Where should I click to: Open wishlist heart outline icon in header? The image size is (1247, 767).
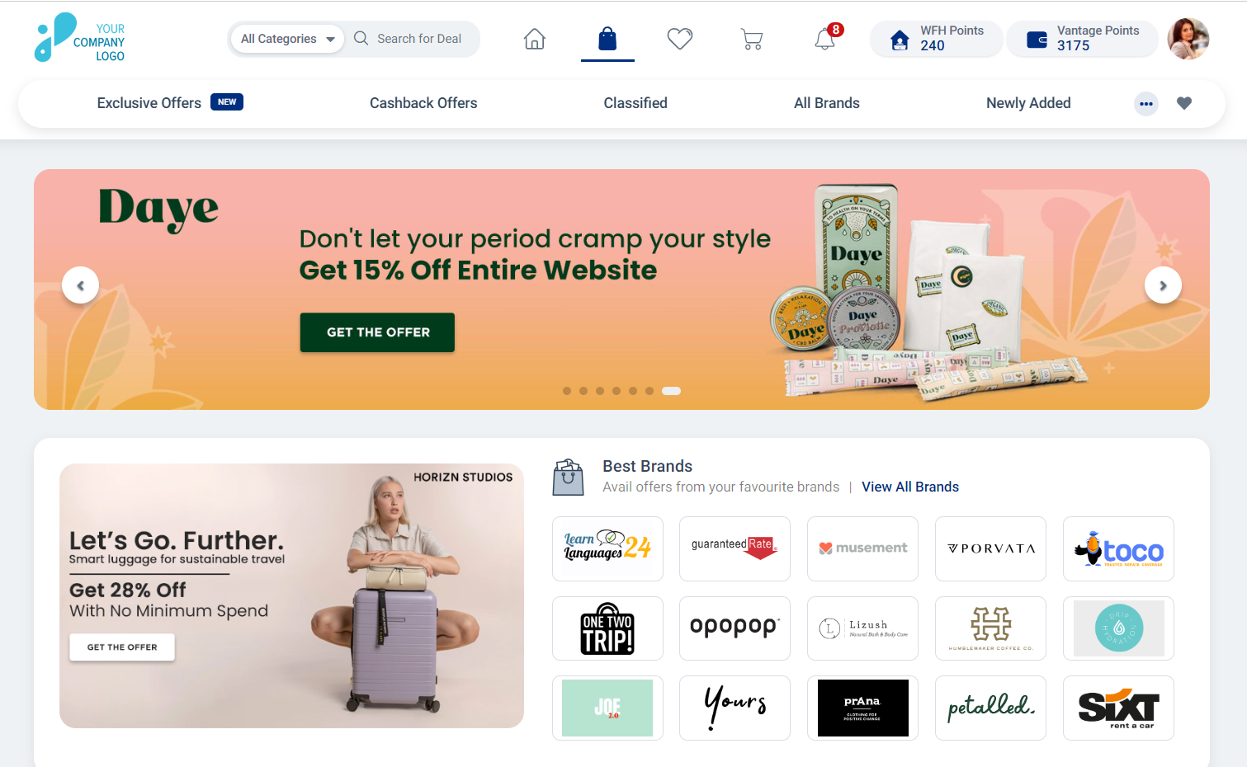680,39
